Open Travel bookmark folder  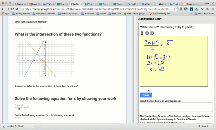coord(101,14)
